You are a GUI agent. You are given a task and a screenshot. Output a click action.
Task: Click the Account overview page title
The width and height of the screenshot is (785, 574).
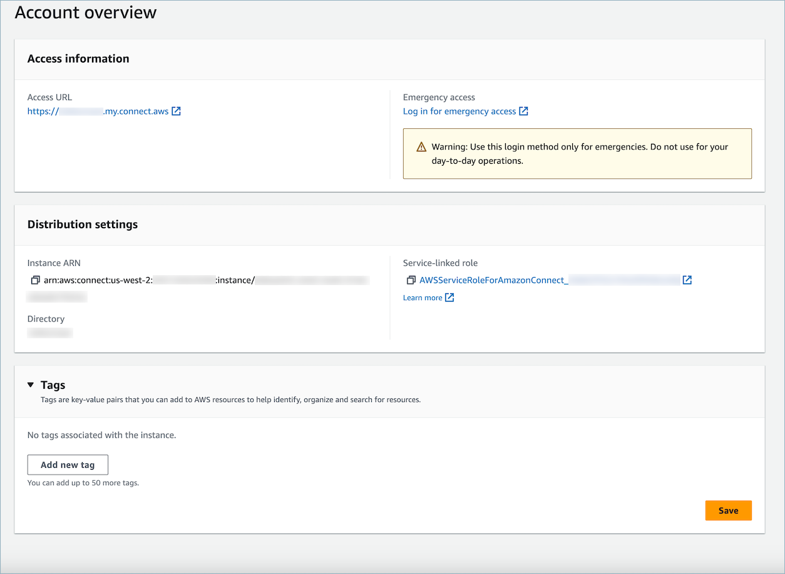pyautogui.click(x=86, y=13)
